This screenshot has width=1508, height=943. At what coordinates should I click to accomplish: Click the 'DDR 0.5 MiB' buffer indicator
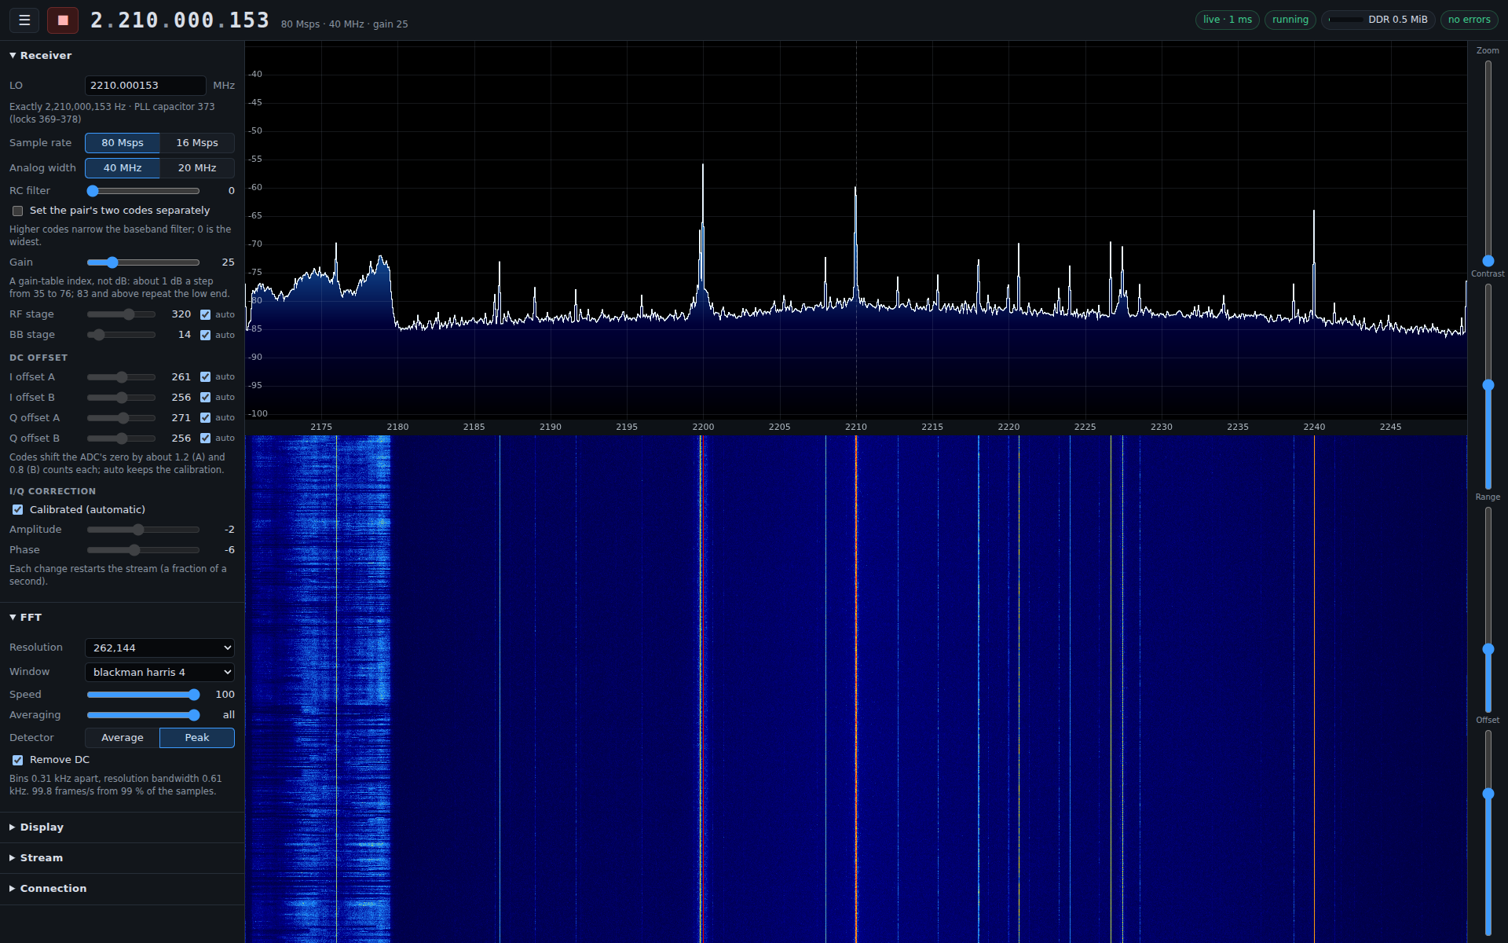[x=1378, y=20]
